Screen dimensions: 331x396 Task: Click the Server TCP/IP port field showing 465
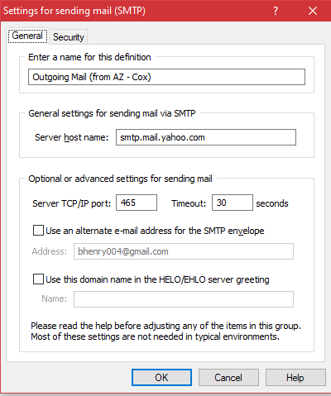(x=137, y=203)
